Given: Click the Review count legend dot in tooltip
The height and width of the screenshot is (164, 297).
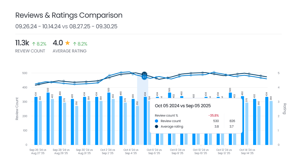Looking at the screenshot, I should (x=157, y=121).
